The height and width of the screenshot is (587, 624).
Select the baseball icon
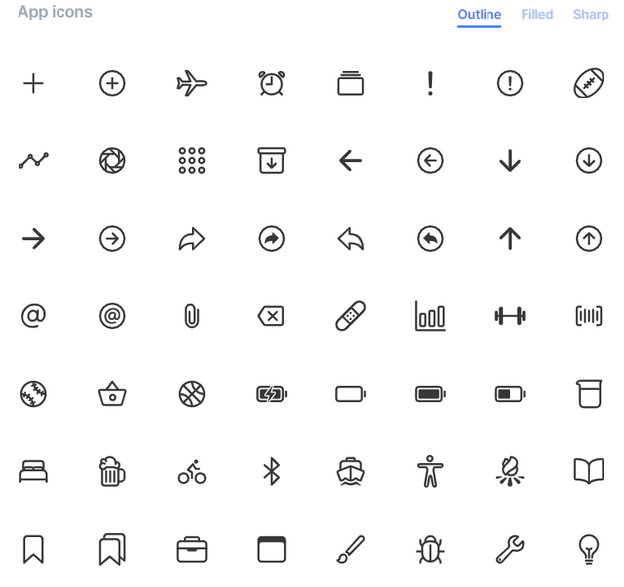tap(33, 394)
